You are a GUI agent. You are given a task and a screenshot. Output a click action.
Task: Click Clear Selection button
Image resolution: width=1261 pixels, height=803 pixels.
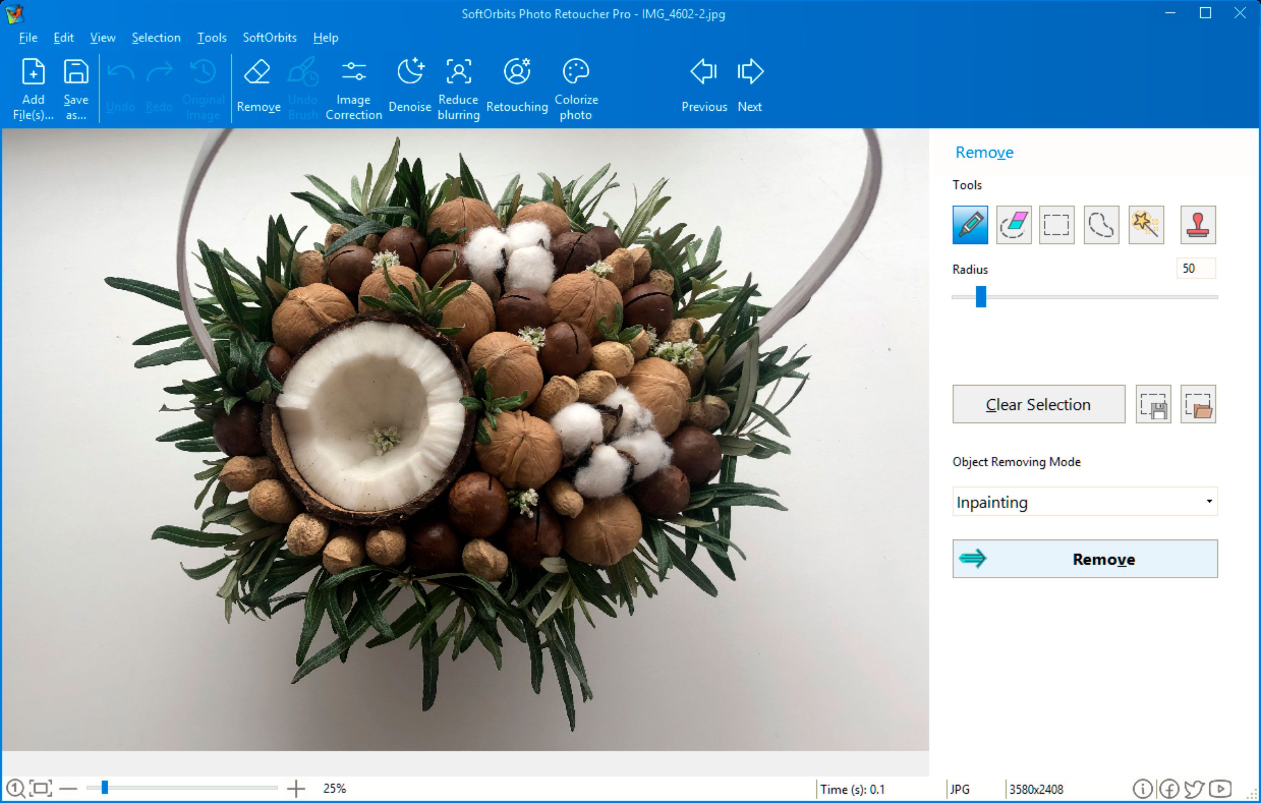click(1037, 403)
